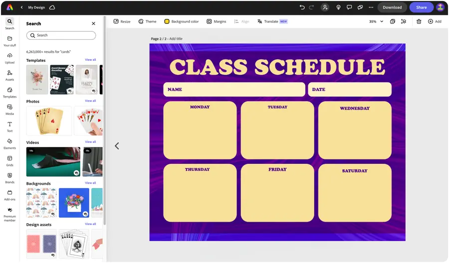Viewport: 449px width, 263px height.
Task: Click Resize in the toolbar
Action: [x=122, y=21]
